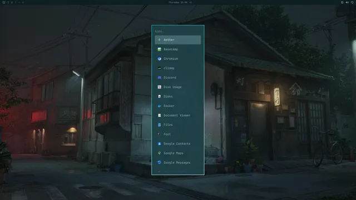The width and height of the screenshot is (356, 200).
Task: Click the square tray icon left of volume
Action: 342,2
